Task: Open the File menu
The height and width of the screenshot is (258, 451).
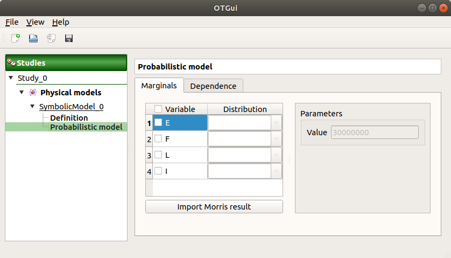Action: (x=12, y=22)
